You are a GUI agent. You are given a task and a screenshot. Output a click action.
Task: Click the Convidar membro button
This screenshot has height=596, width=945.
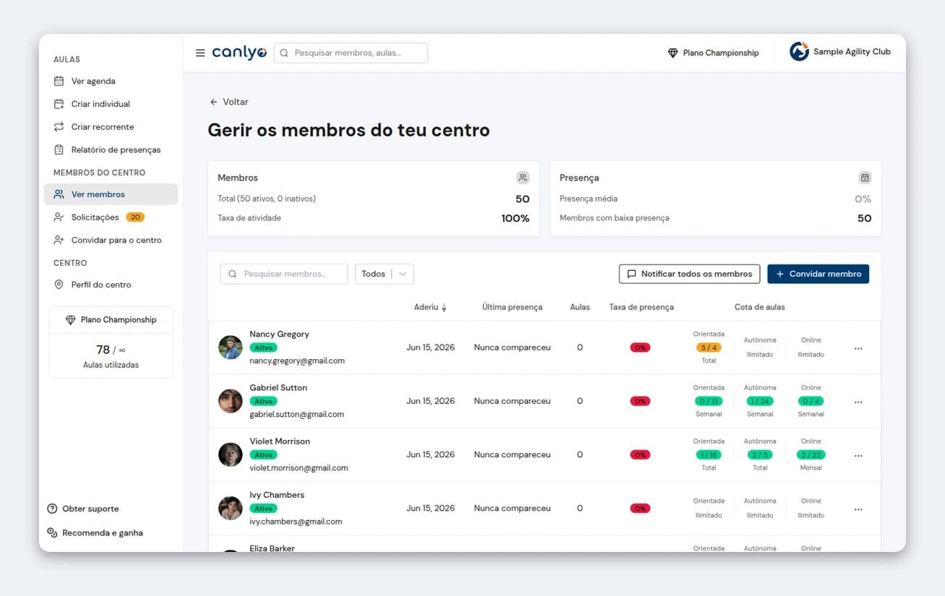[x=818, y=274]
